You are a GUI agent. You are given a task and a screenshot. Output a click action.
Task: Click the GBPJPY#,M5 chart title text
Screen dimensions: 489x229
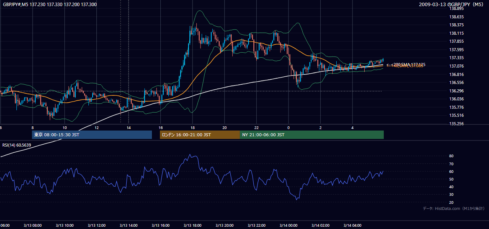pyautogui.click(x=50, y=5)
